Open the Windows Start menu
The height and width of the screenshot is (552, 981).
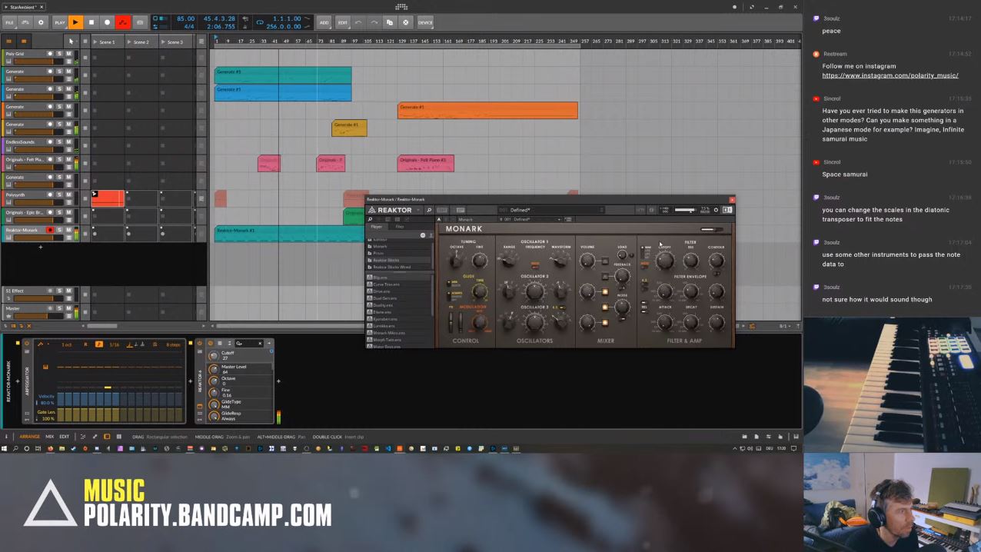pyautogui.click(x=5, y=448)
